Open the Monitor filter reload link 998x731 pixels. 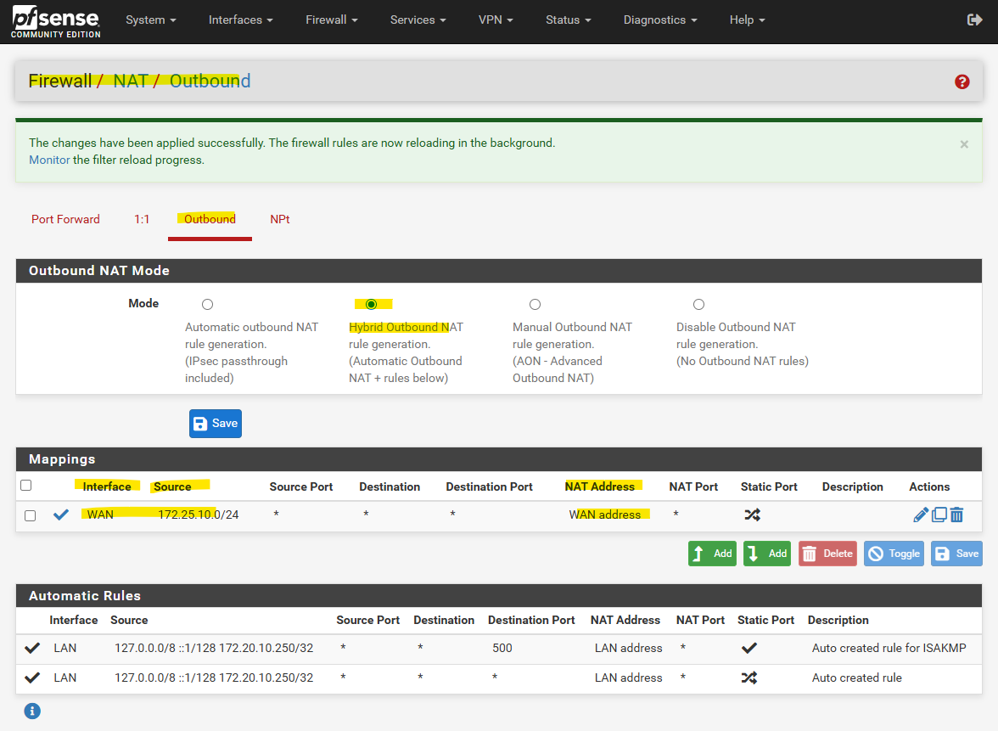click(x=49, y=160)
